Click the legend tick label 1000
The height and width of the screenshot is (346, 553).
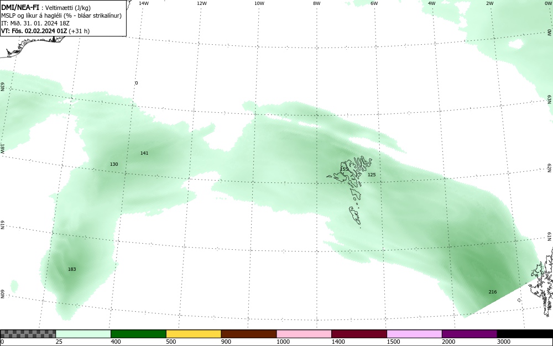[x=283, y=342]
